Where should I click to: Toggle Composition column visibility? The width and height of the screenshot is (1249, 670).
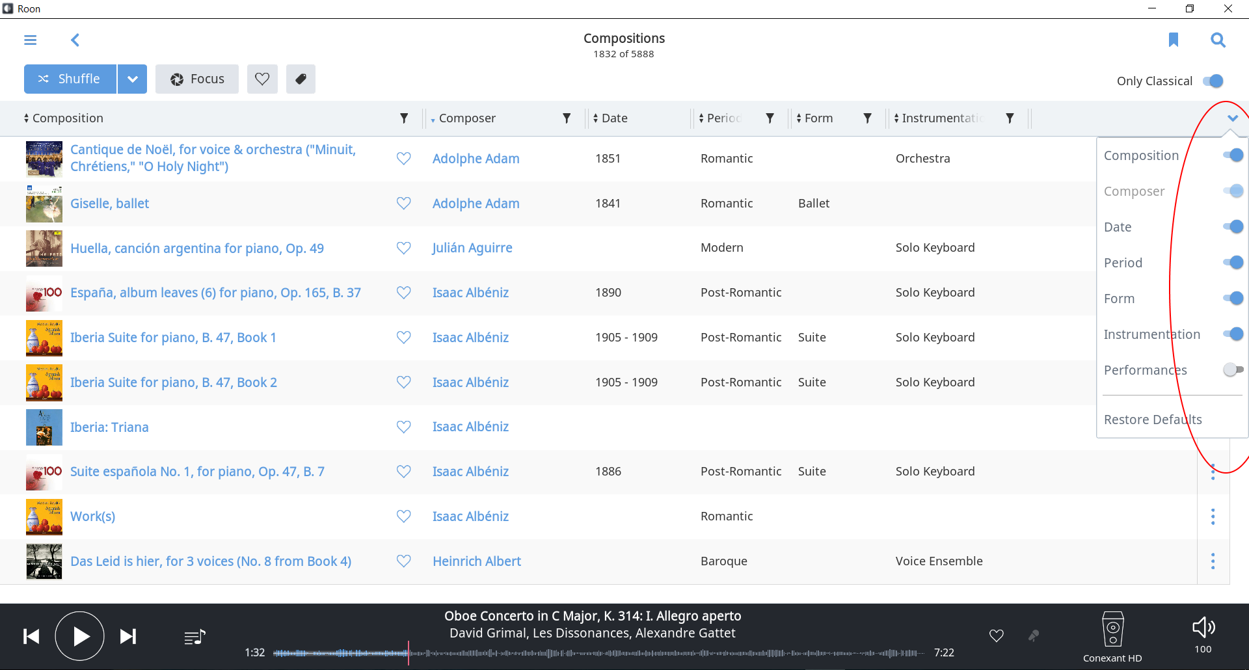(1233, 155)
